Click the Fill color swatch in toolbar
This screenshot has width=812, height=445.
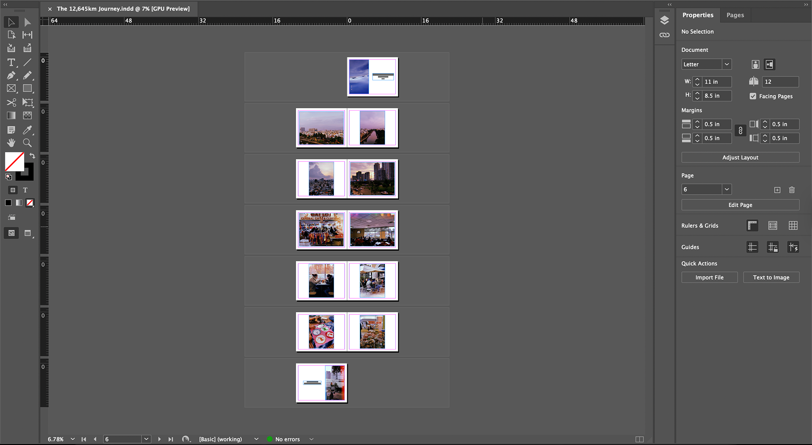[14, 162]
